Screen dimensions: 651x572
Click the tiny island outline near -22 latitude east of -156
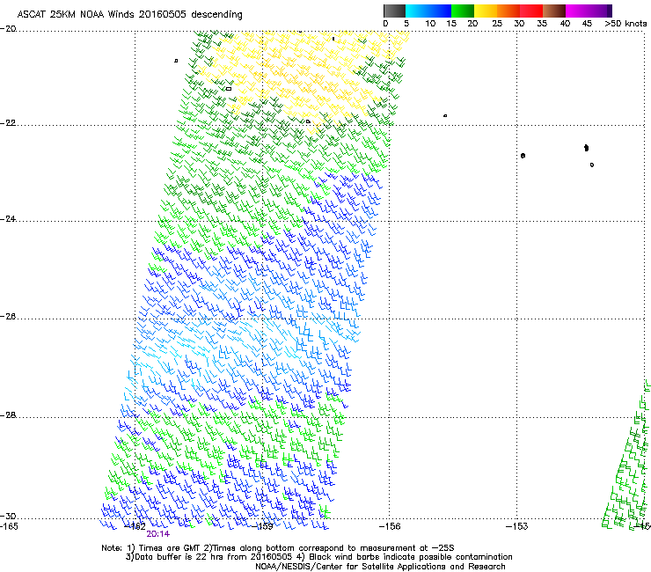(445, 115)
